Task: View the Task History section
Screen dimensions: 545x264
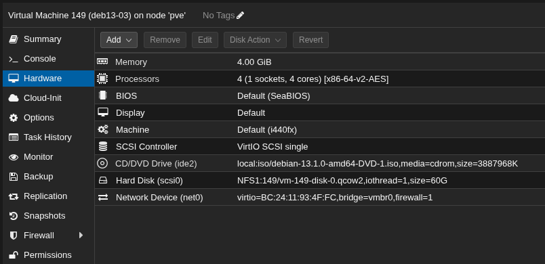Action: [x=48, y=137]
